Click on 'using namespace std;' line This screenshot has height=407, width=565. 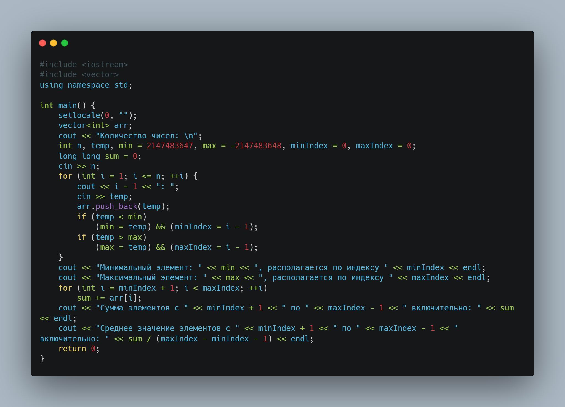click(x=86, y=85)
